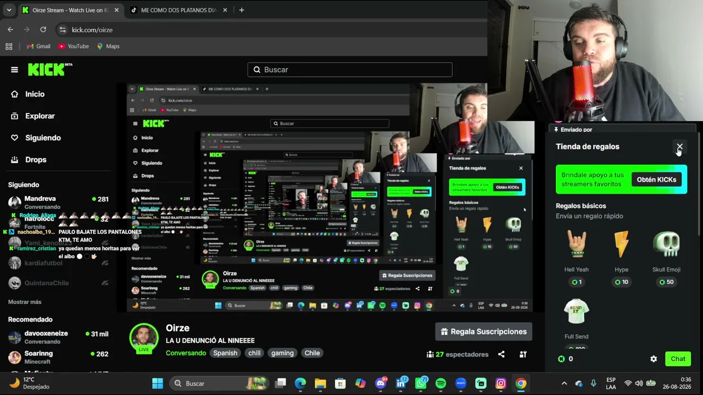Reload the page
703x395 pixels.
(43, 30)
